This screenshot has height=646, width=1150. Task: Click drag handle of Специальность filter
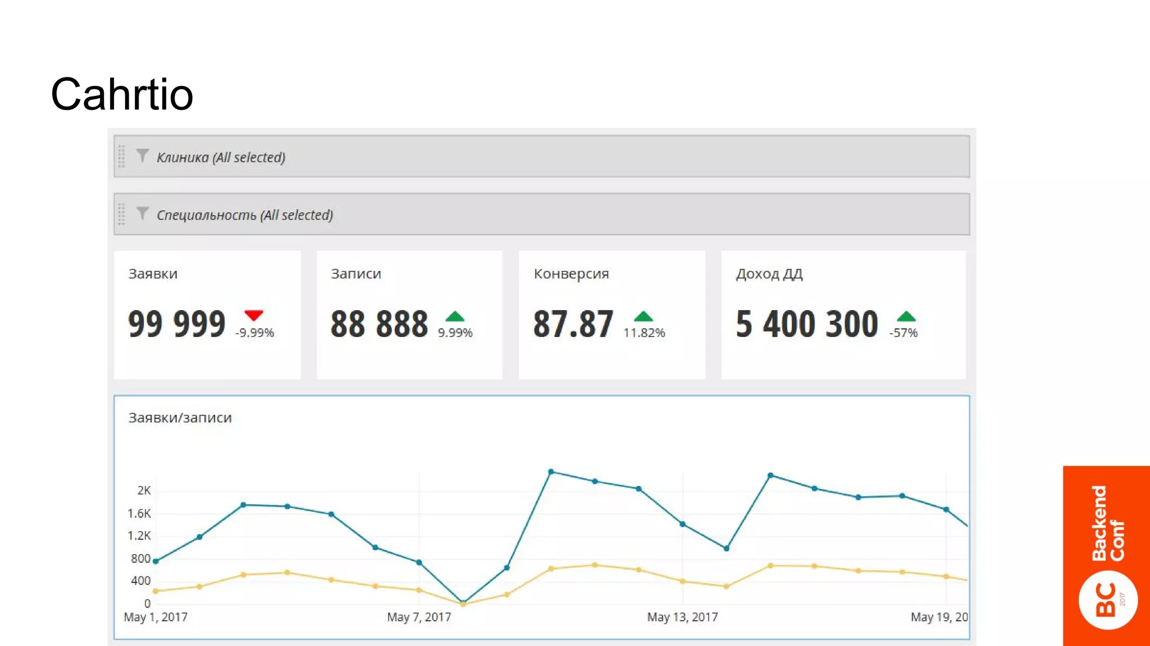[x=121, y=214]
